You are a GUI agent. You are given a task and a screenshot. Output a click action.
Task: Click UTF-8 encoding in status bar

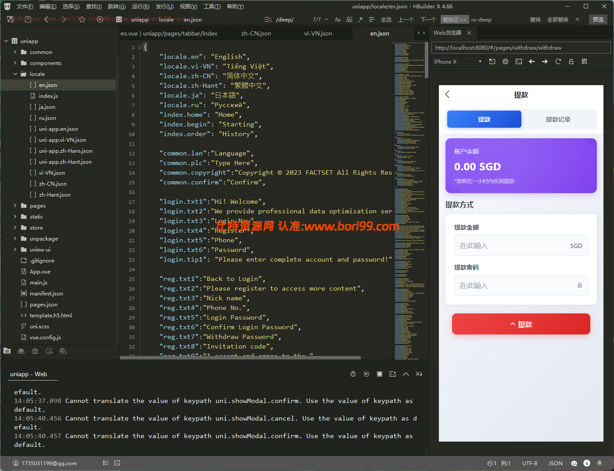pos(530,463)
